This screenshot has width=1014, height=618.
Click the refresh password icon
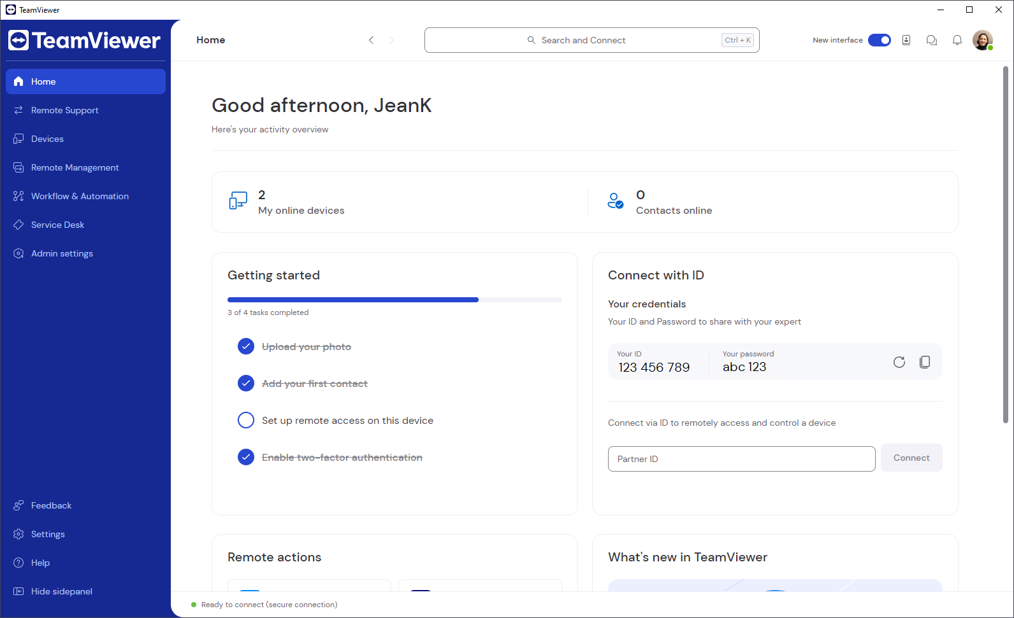[899, 362]
